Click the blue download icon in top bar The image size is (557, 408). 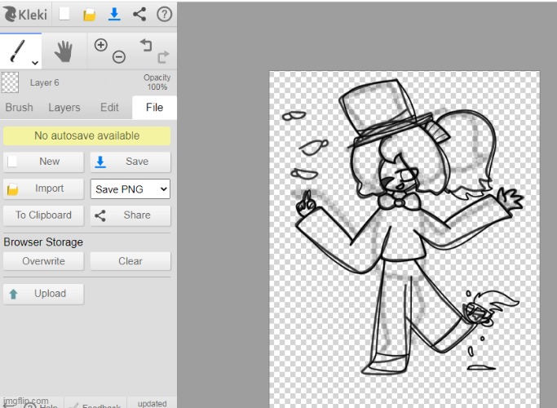point(114,14)
